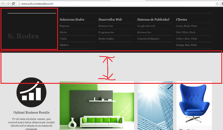Choose the Green, Black, White link

(186, 26)
